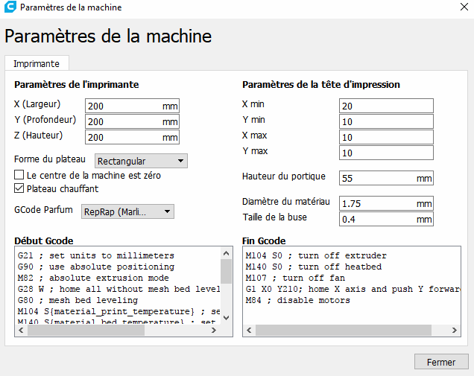Click the 'M104 S{material_print_temperature}' line
The image size is (474, 376).
coord(118,311)
